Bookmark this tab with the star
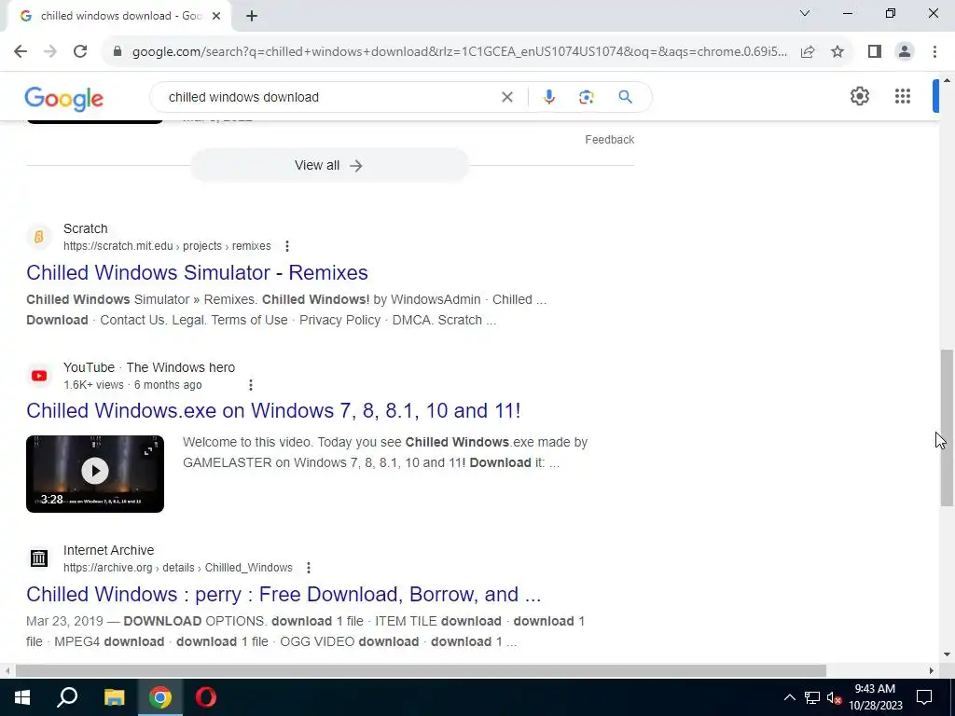 pyautogui.click(x=837, y=52)
